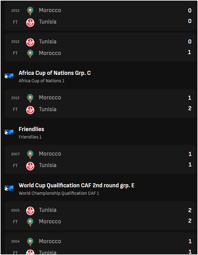The width and height of the screenshot is (198, 255).
Task: Select Tunisia team name in 2005 match
Action: 47,210
